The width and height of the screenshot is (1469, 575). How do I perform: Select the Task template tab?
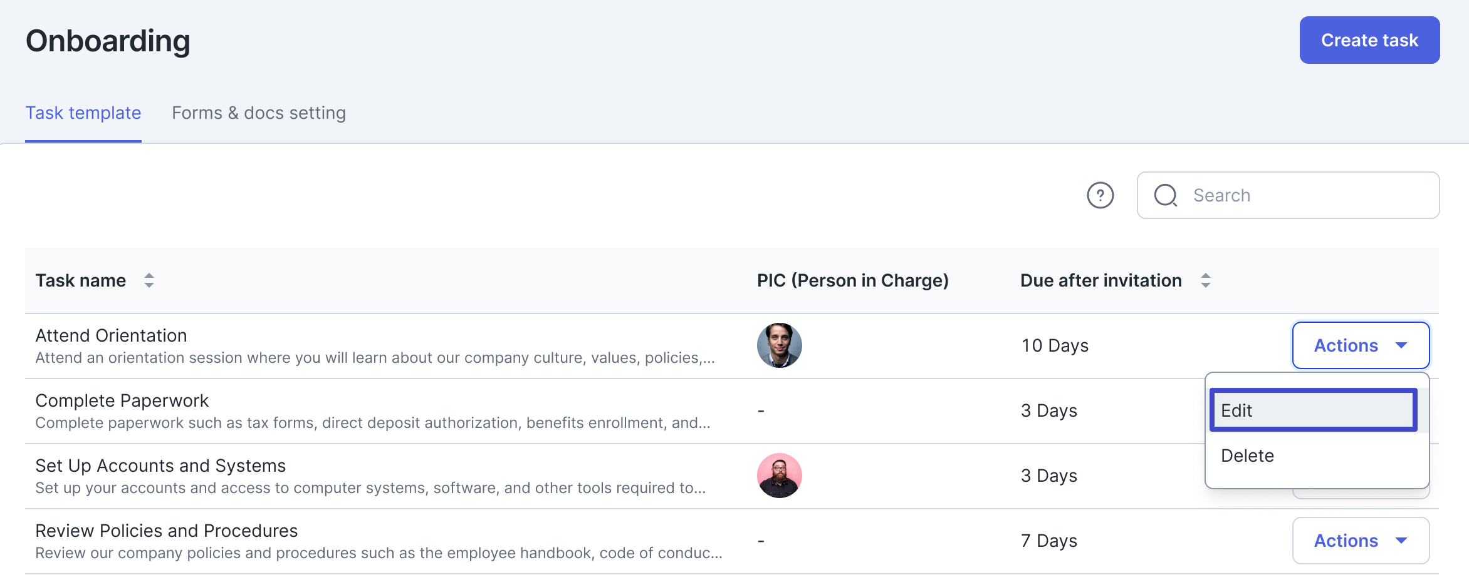(x=83, y=113)
